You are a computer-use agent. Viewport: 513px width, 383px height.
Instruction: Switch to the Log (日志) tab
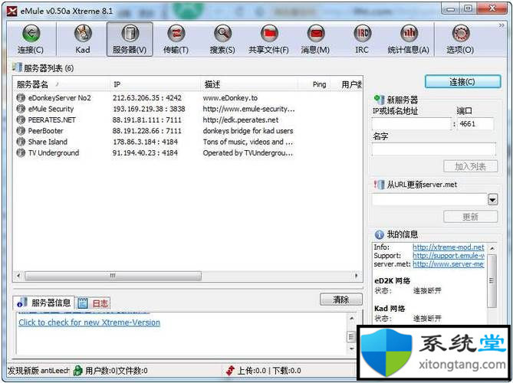[94, 303]
